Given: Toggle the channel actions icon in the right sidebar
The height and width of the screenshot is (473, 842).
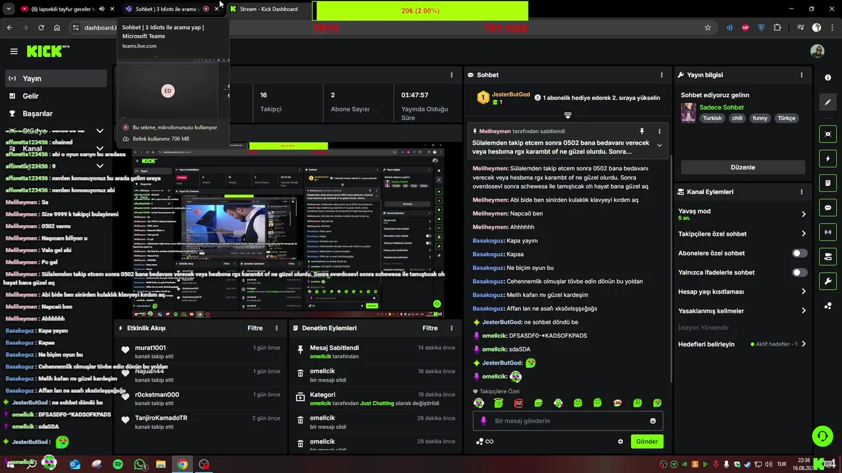Looking at the screenshot, I should [x=828, y=256].
